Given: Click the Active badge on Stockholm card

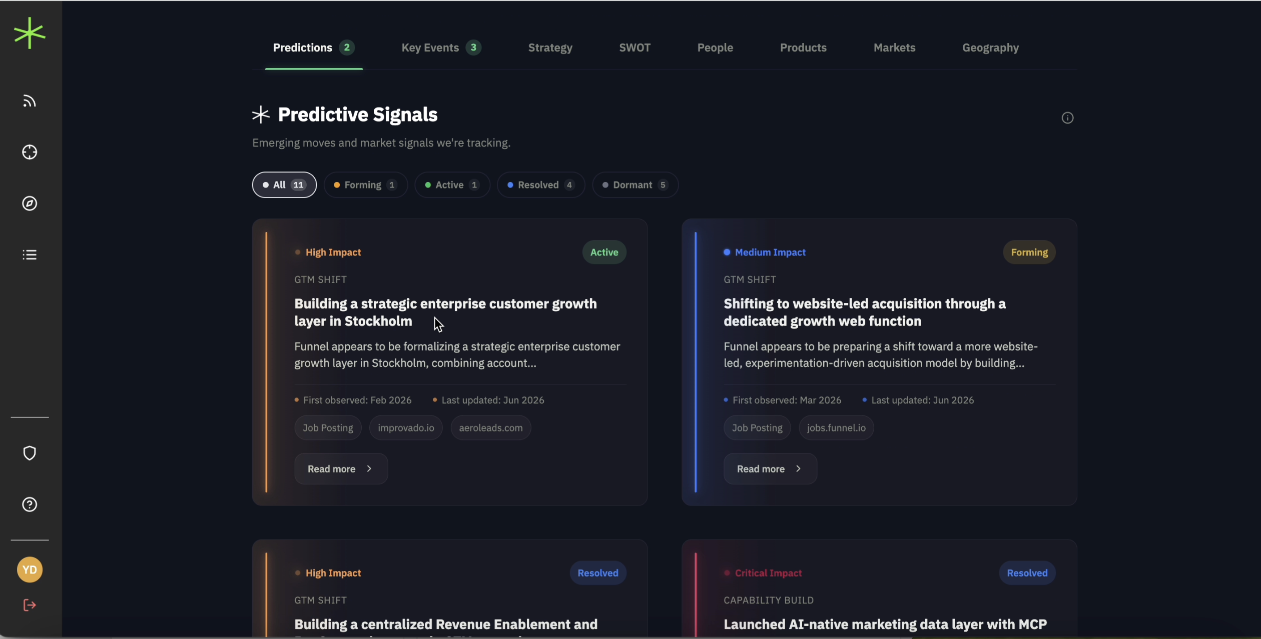Looking at the screenshot, I should [x=604, y=252].
